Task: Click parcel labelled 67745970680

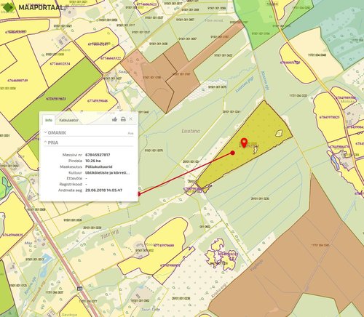Action: (x=164, y=245)
